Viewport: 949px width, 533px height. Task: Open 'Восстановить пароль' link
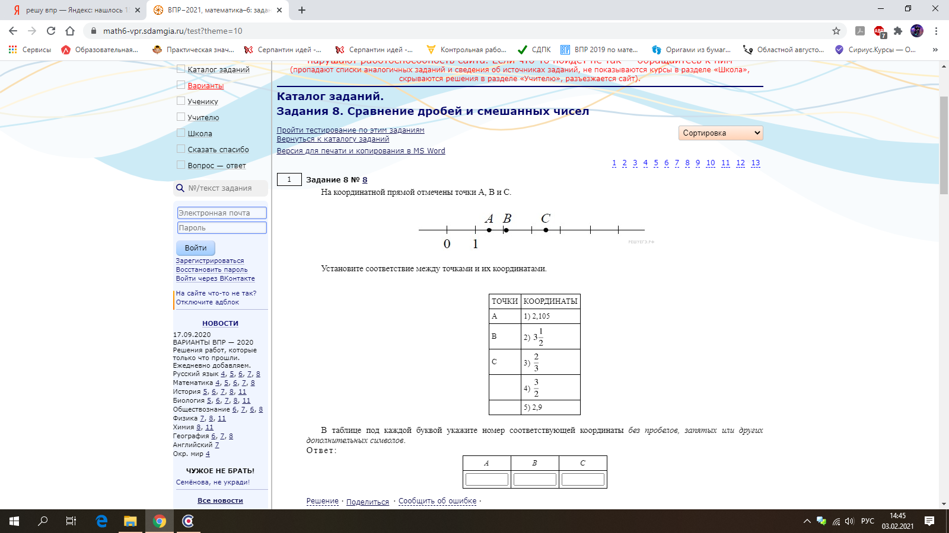(211, 269)
